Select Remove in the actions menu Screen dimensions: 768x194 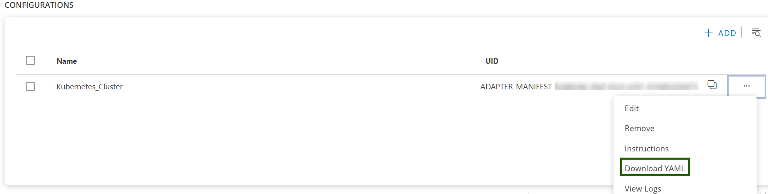click(639, 128)
